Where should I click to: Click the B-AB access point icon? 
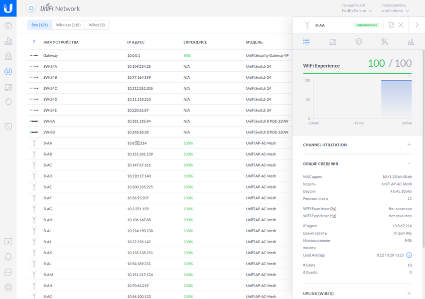click(x=34, y=154)
